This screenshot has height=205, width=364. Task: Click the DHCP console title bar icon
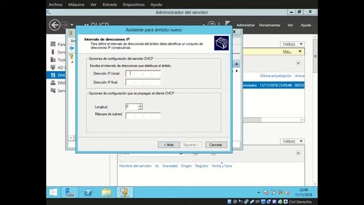(71, 33)
